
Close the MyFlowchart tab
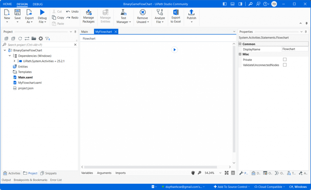point(116,32)
